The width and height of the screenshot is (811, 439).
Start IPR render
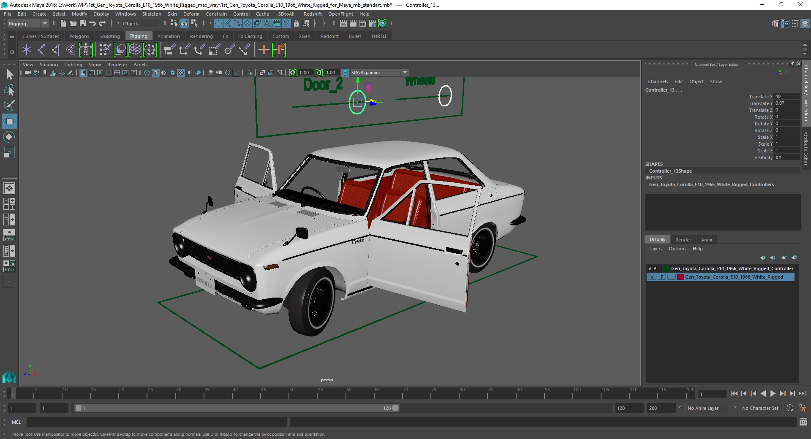click(363, 24)
